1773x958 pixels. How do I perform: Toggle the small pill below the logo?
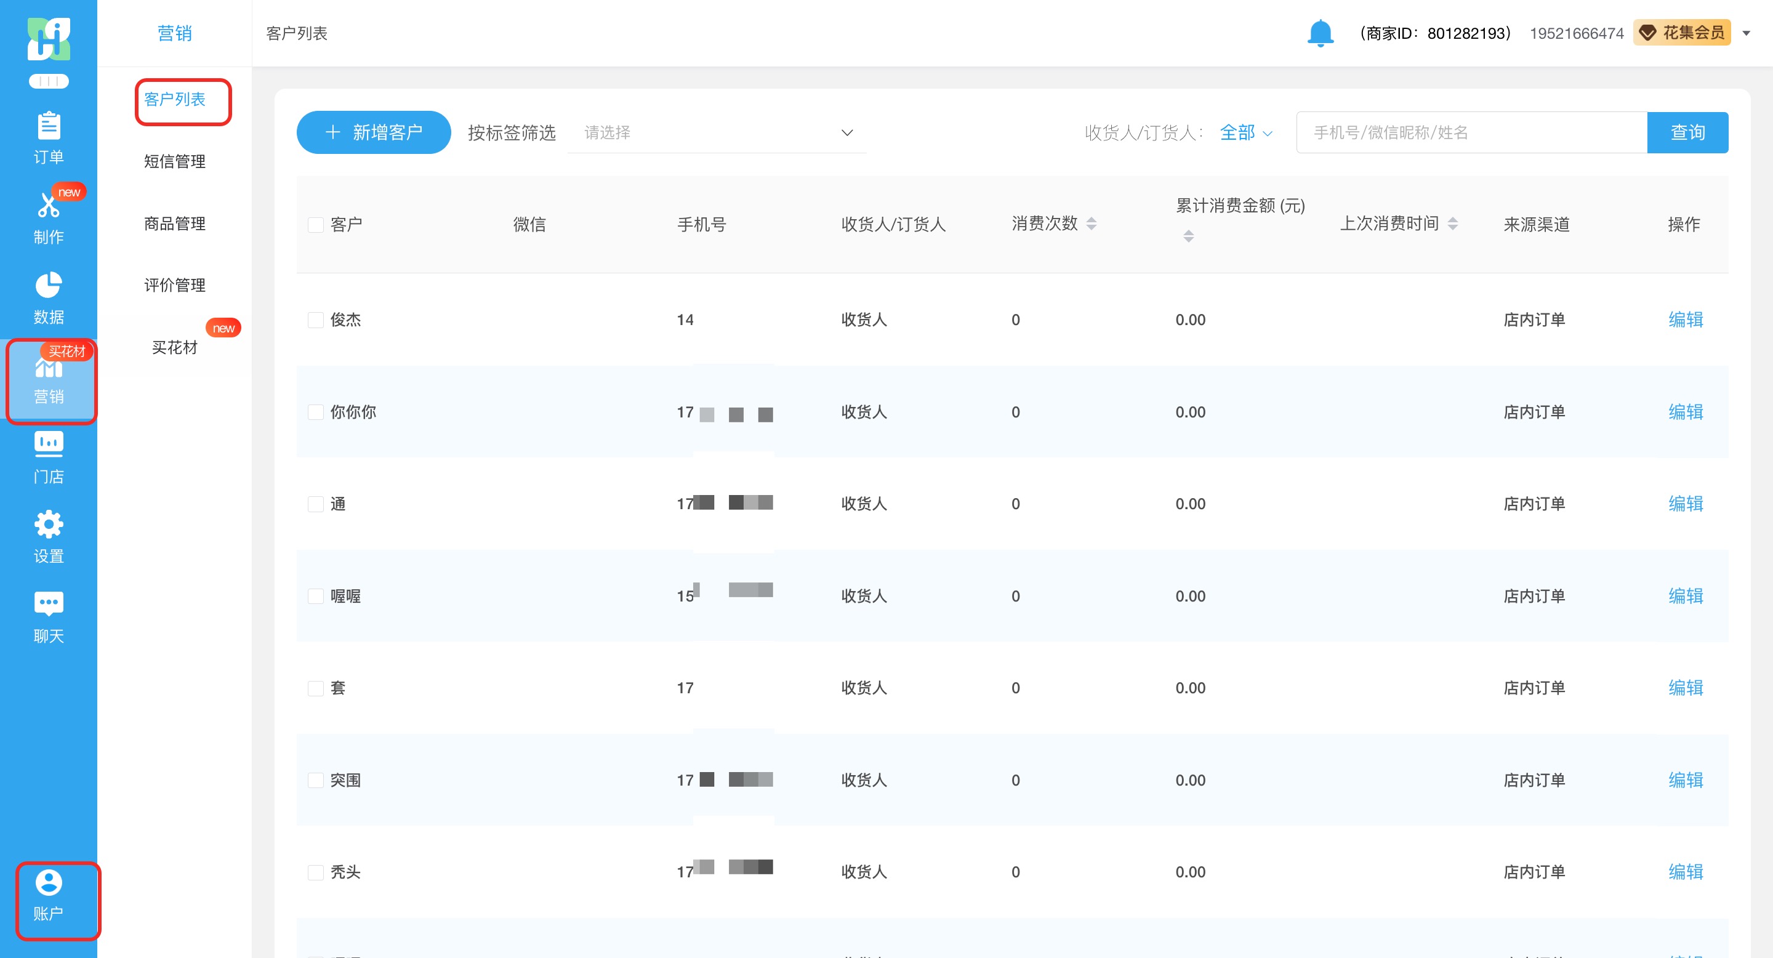[48, 81]
